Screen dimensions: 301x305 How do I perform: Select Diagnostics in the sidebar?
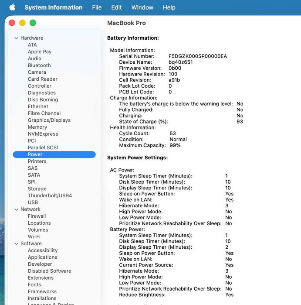[42, 93]
